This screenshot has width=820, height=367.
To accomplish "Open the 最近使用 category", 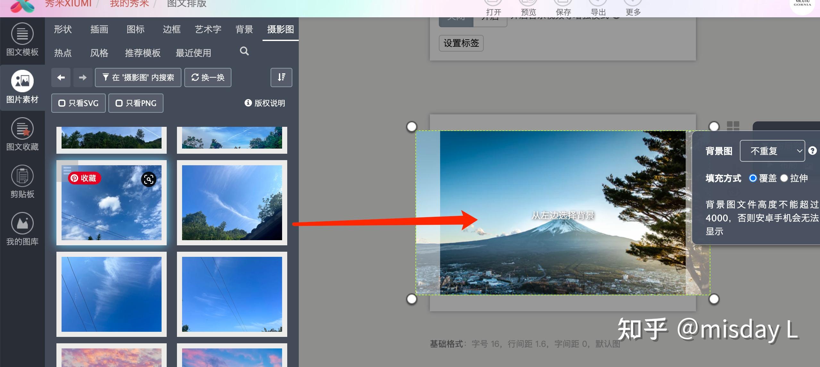I will click(x=193, y=53).
